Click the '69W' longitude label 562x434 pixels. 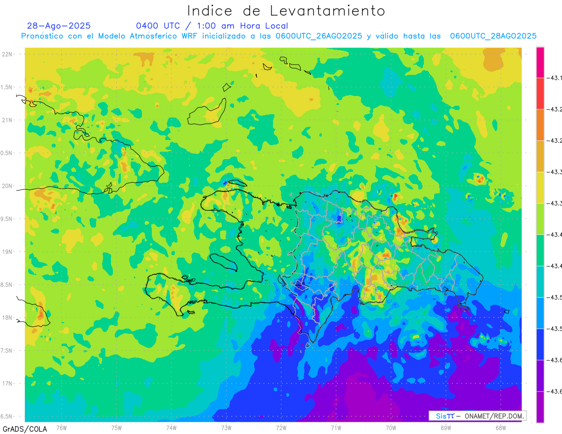coord(446,427)
